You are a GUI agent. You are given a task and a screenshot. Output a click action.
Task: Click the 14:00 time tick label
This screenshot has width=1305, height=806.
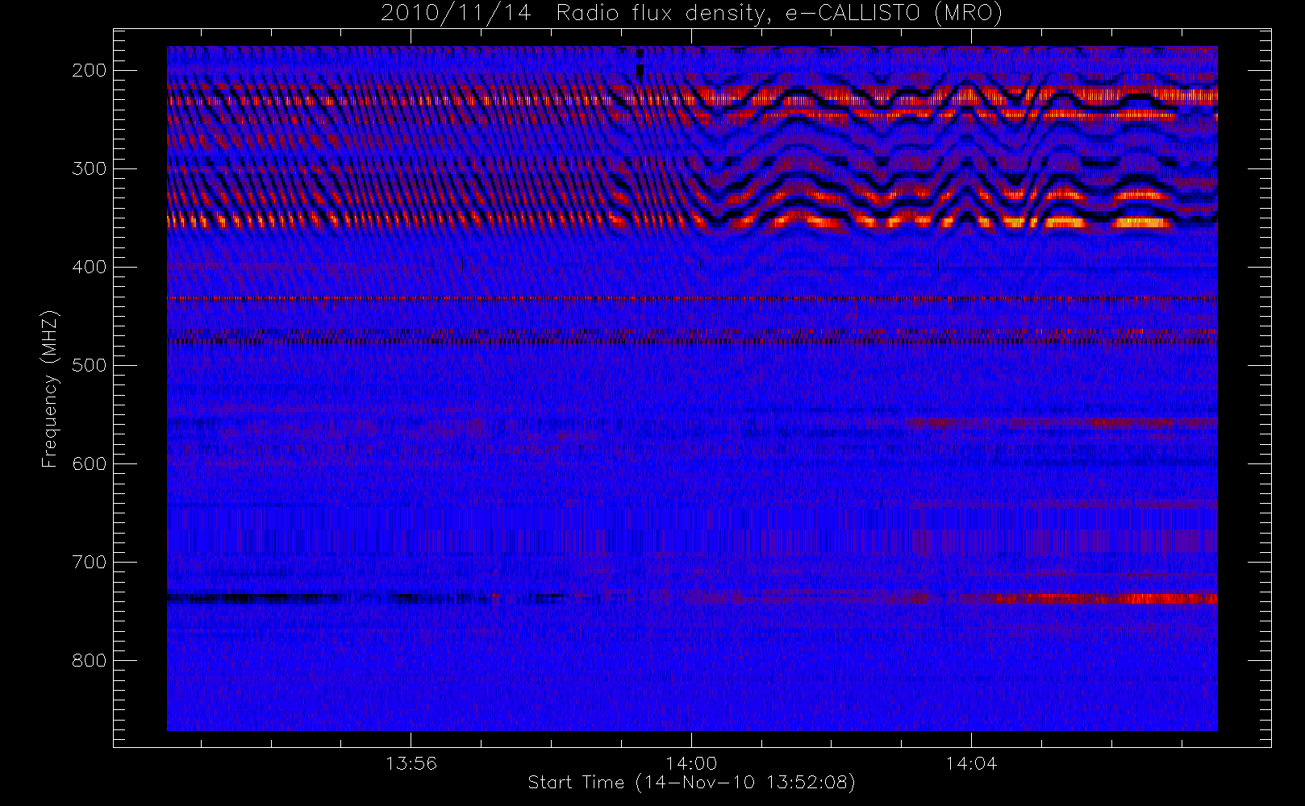pos(691,762)
